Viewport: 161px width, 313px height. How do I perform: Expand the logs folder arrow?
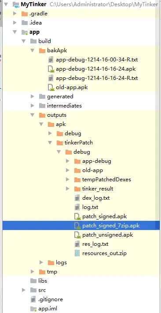(x=41, y=263)
